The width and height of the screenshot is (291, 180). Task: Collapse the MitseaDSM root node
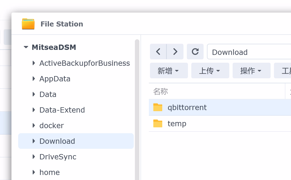coord(26,47)
